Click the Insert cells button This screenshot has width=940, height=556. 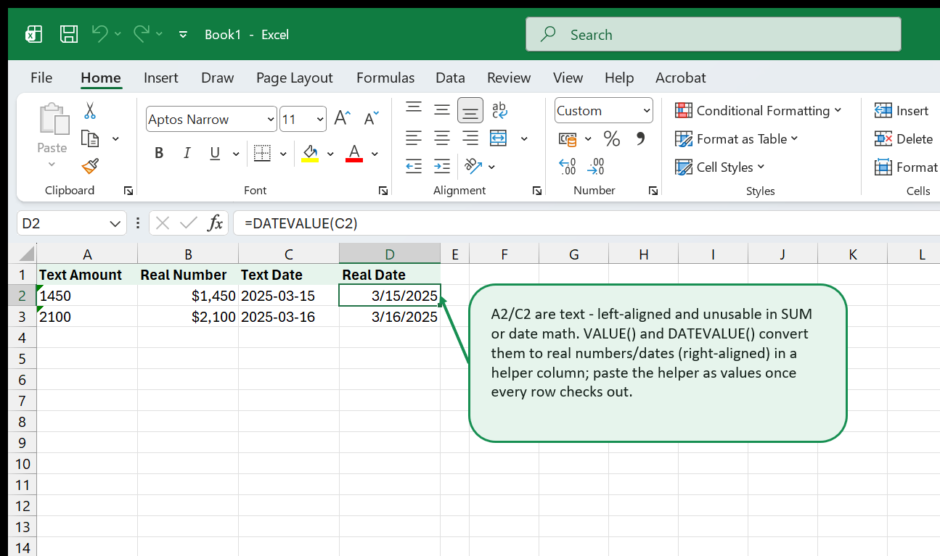(902, 110)
